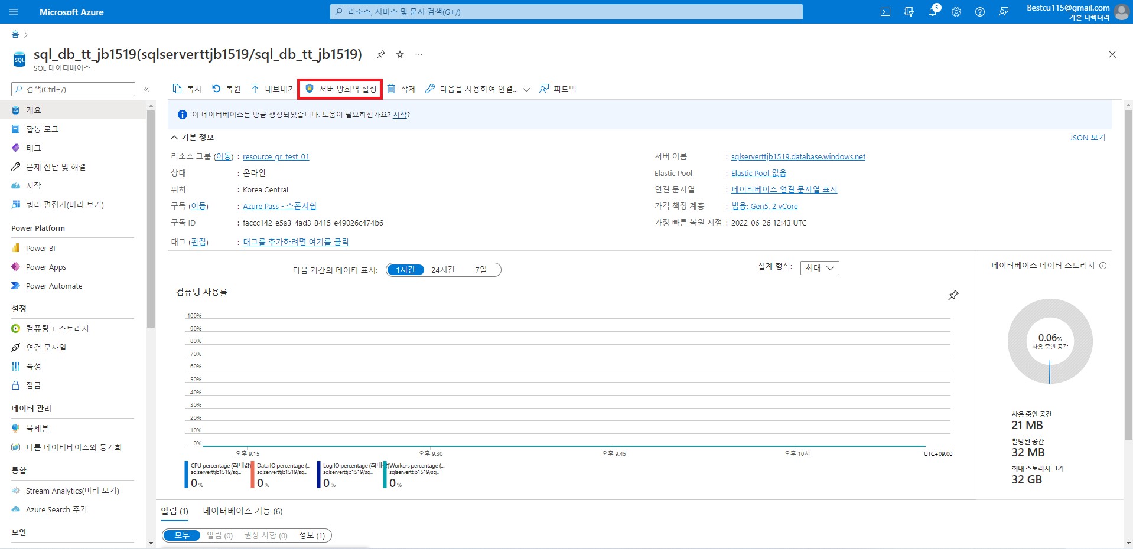Open Overview (개요) in the left menu
Screen dimensions: 1133x549
pyautogui.click(x=73, y=110)
